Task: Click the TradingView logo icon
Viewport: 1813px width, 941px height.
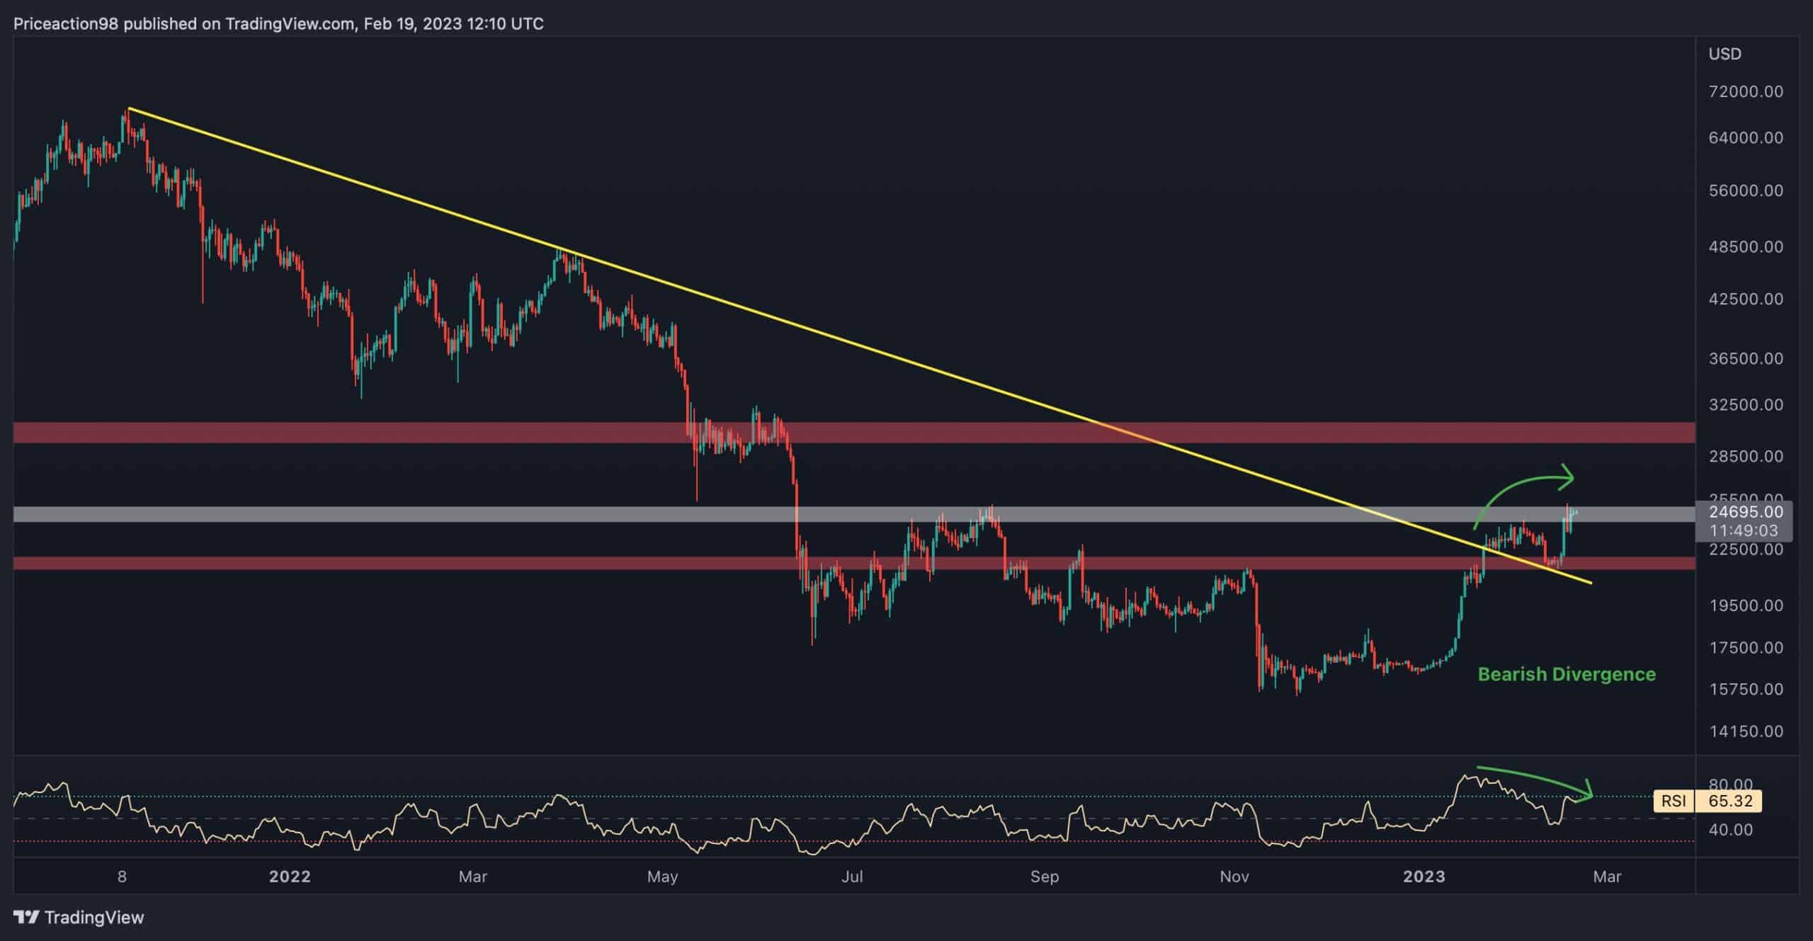Action: tap(26, 918)
